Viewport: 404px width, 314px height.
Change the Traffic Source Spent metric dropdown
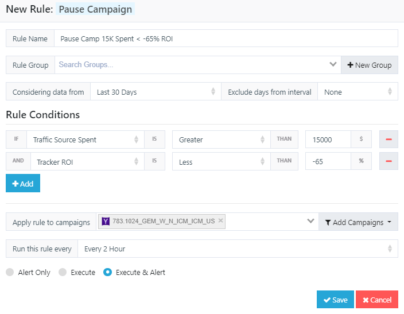click(86, 139)
